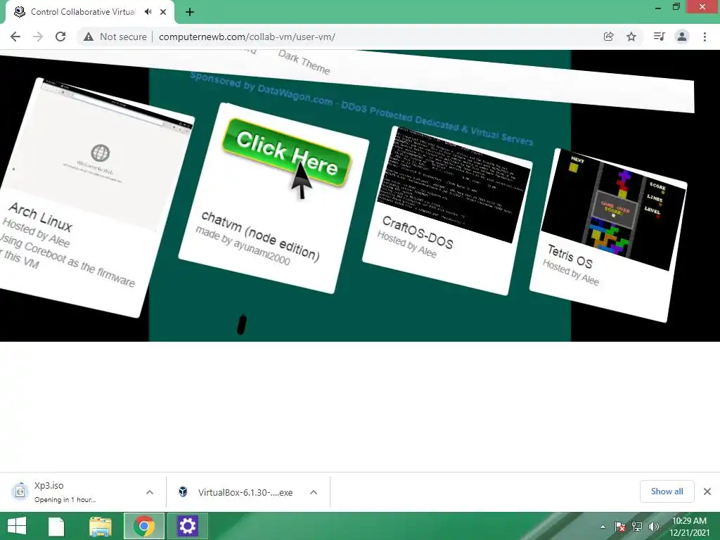The height and width of the screenshot is (540, 720).
Task: Click the Xp3.iso file icon in the downloads bar
Action: pos(20,491)
